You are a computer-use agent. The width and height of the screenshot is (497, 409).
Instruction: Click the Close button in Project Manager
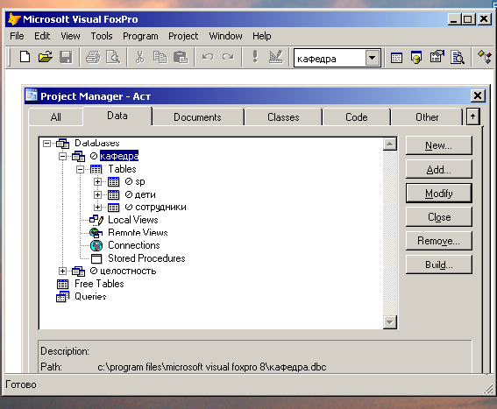pyautogui.click(x=438, y=217)
